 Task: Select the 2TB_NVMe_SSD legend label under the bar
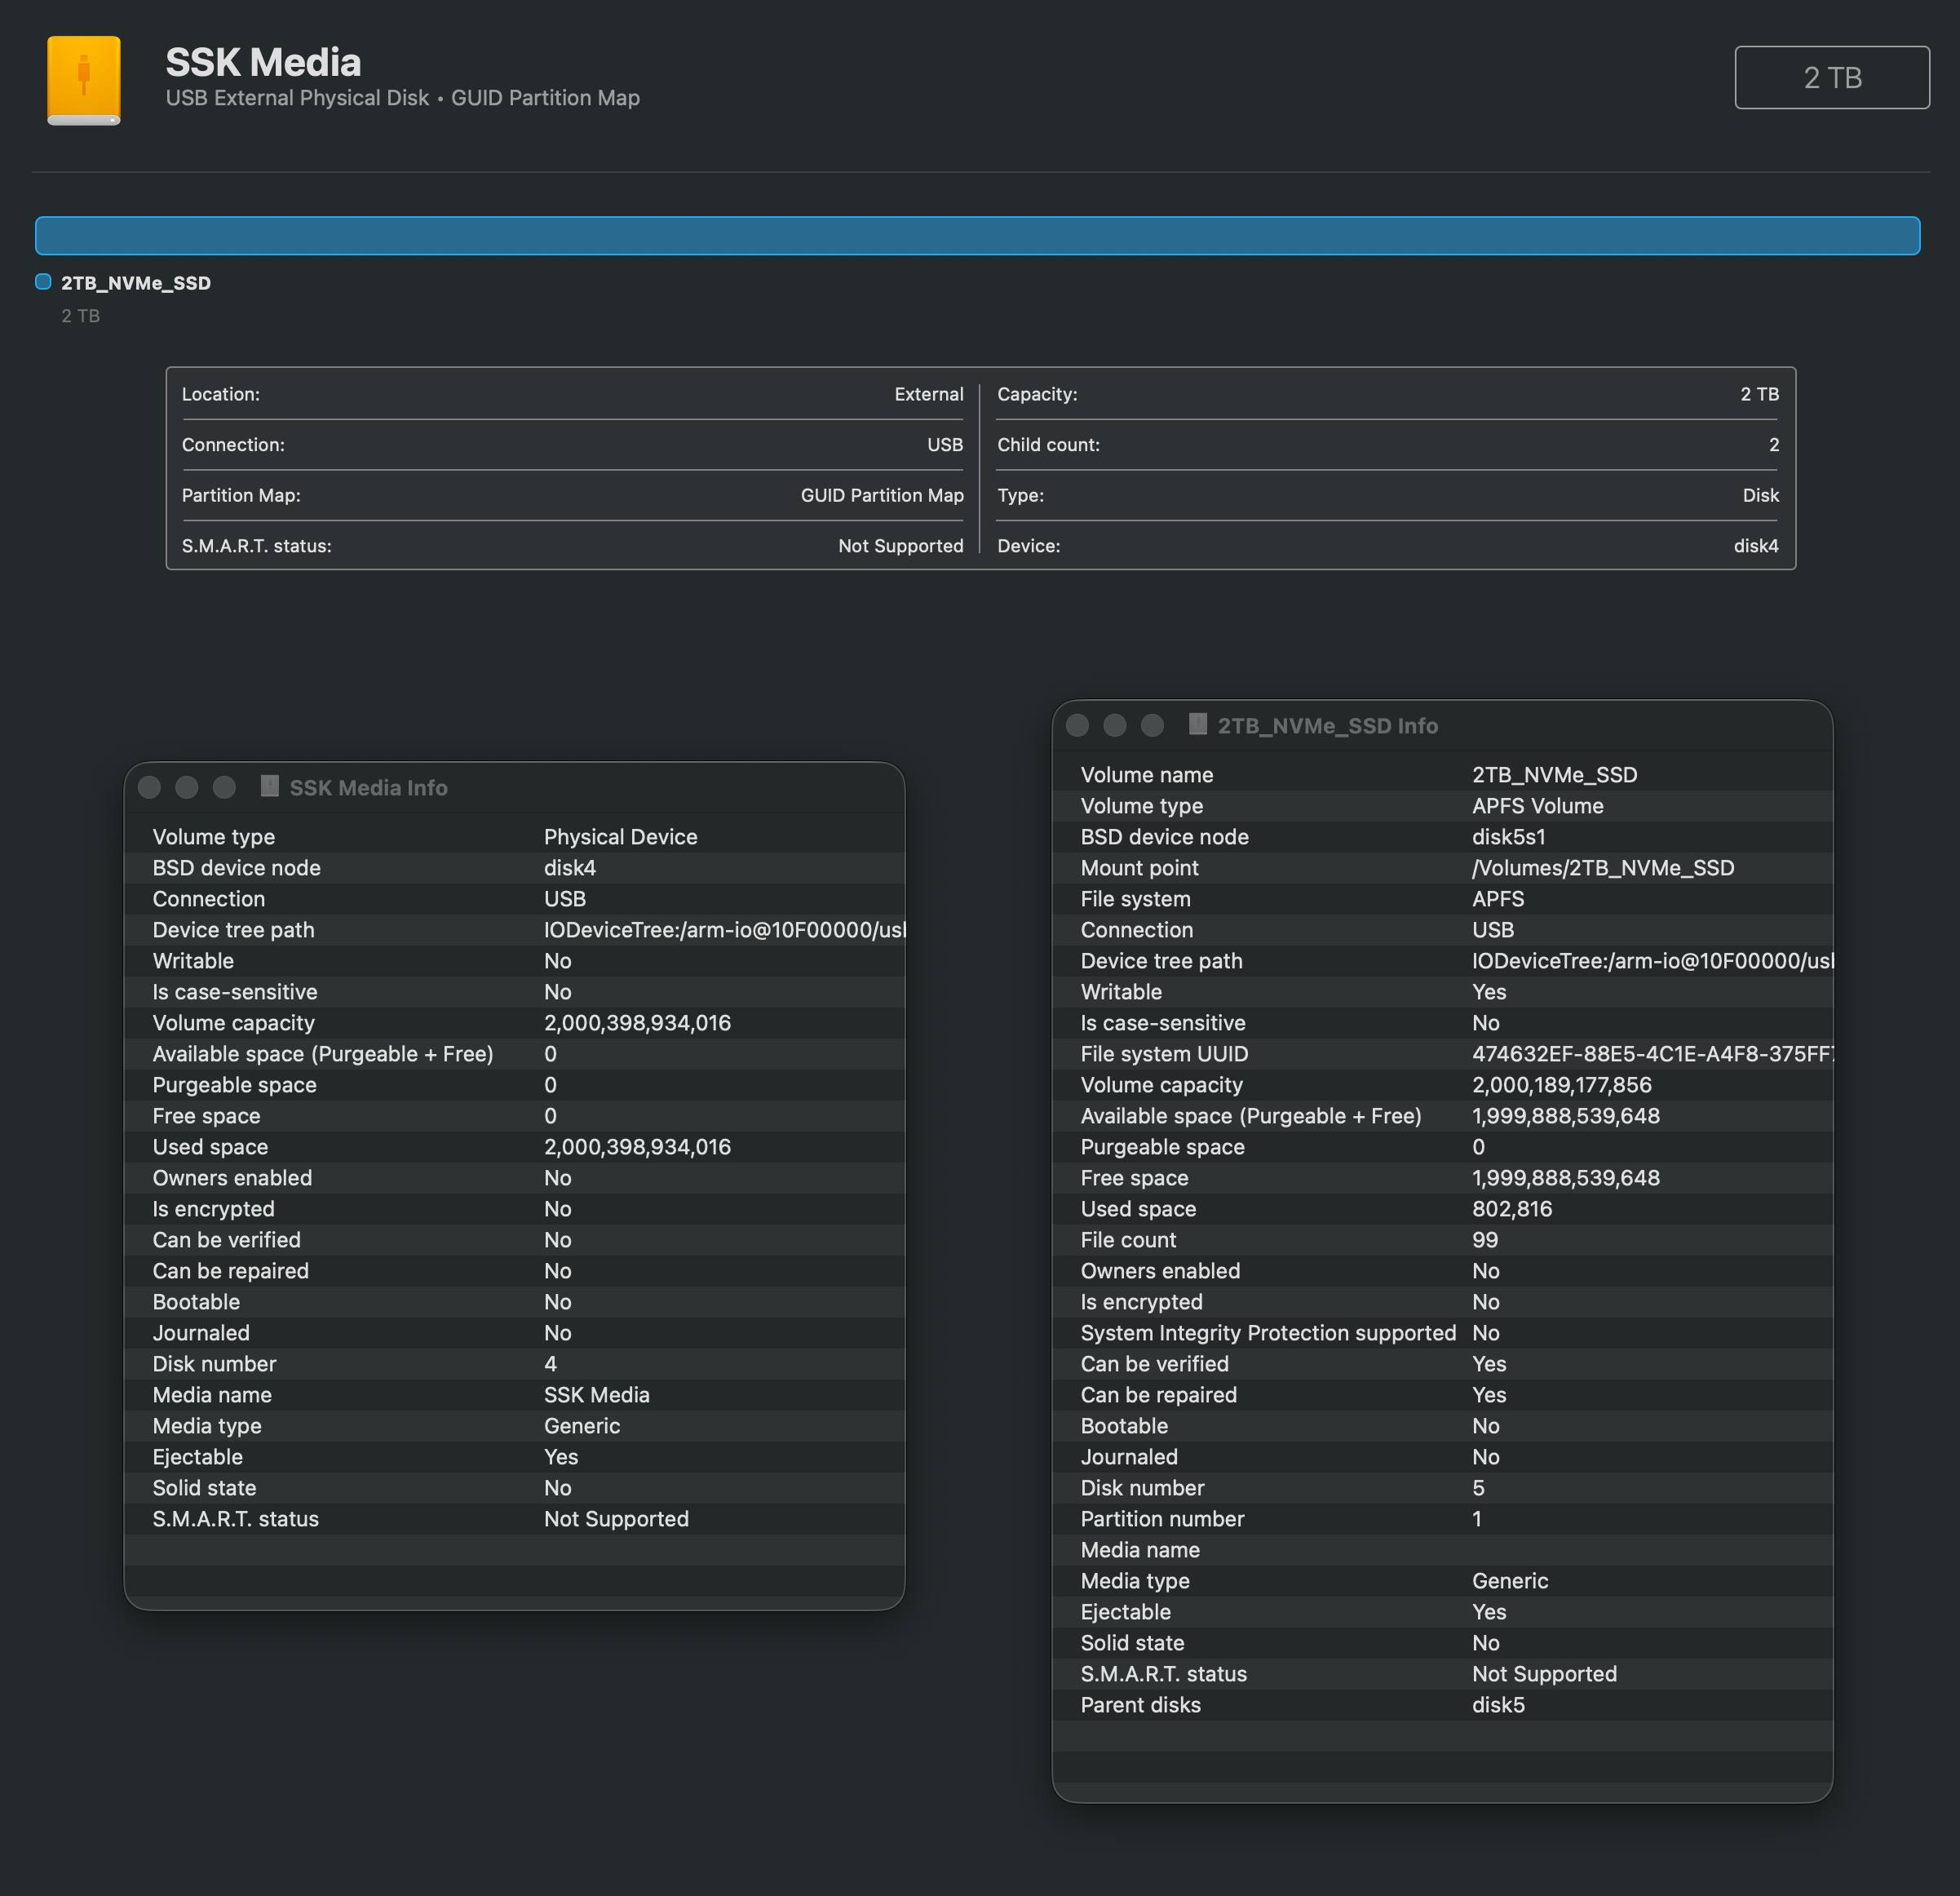pyautogui.click(x=136, y=283)
